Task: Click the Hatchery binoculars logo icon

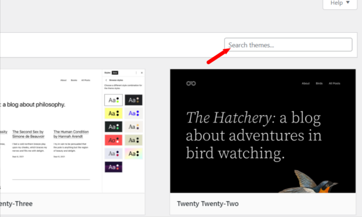Action: [191, 83]
